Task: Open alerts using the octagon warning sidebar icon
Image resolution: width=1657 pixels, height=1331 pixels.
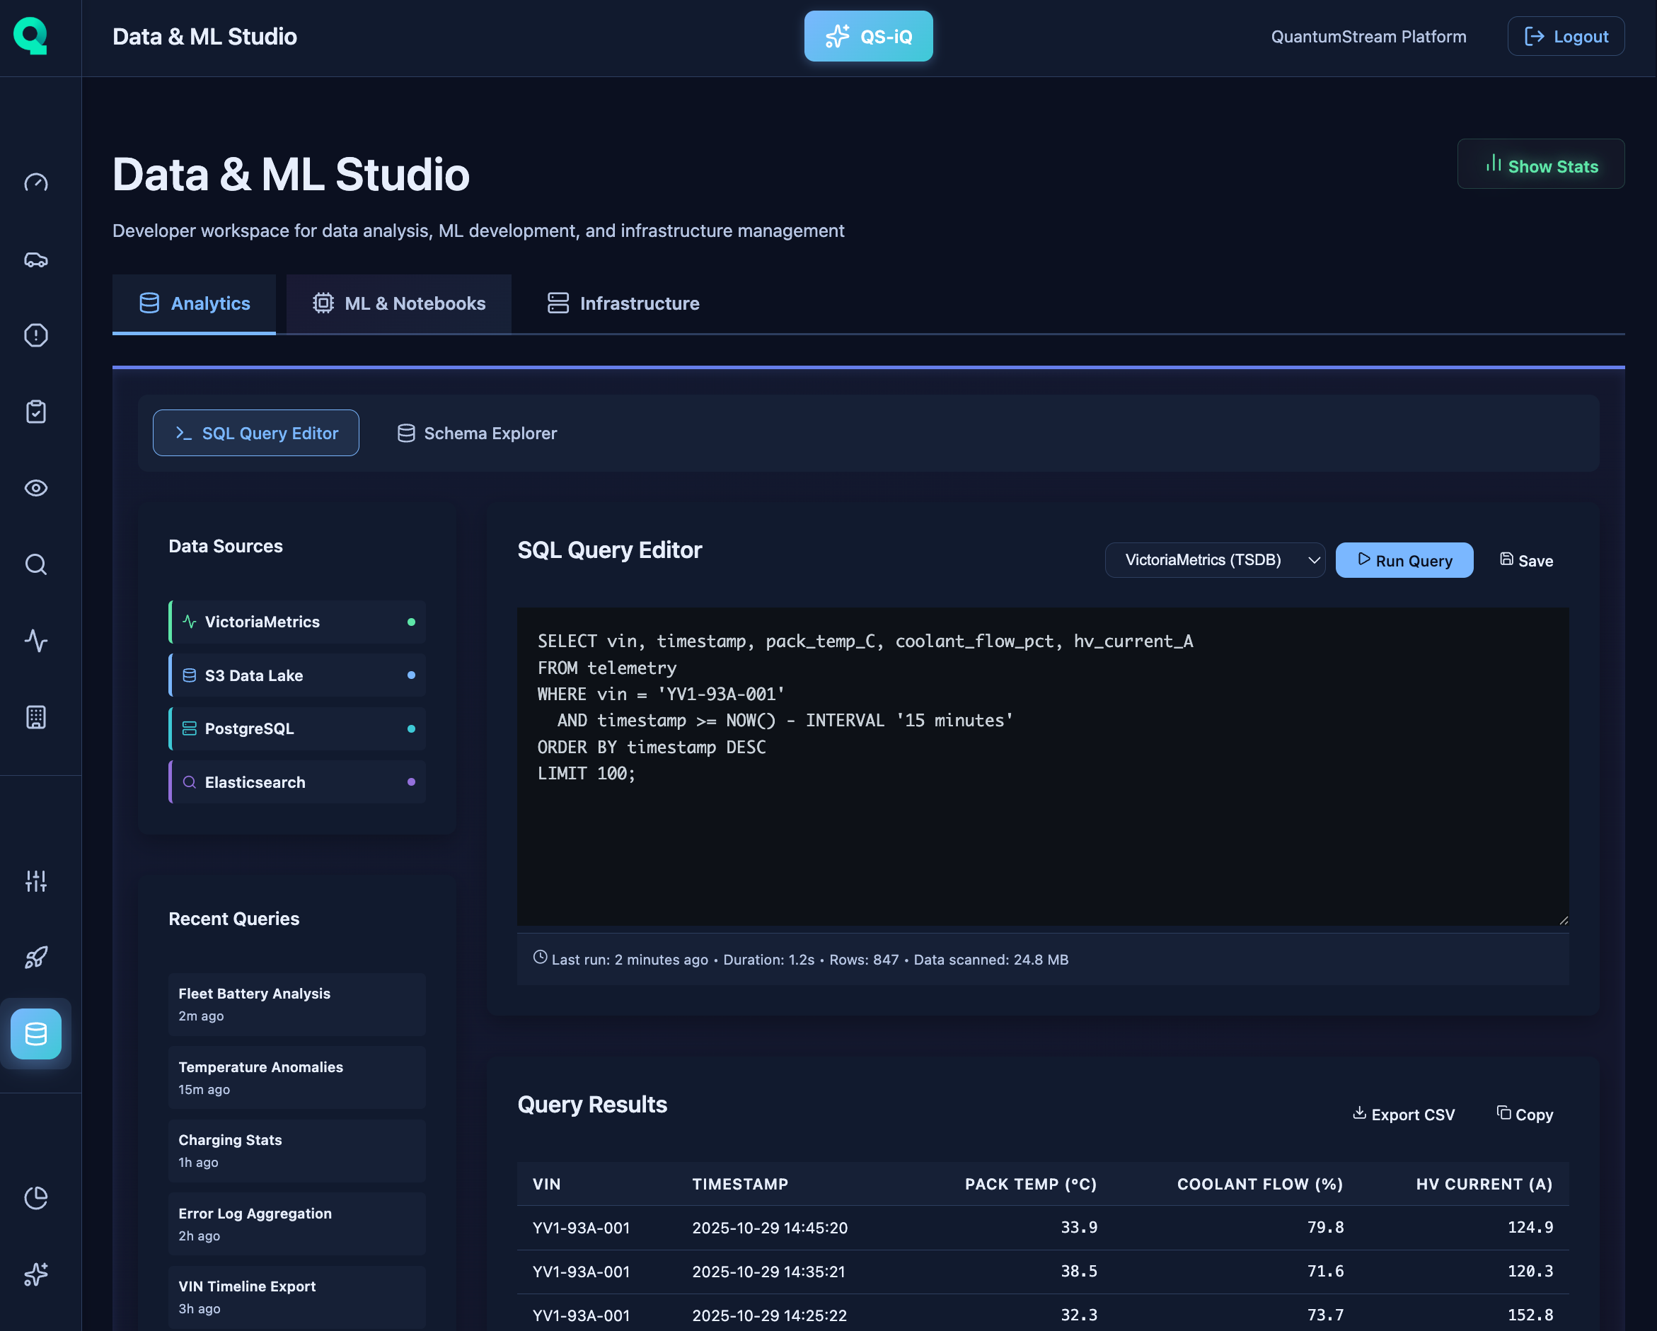Action: click(x=35, y=336)
